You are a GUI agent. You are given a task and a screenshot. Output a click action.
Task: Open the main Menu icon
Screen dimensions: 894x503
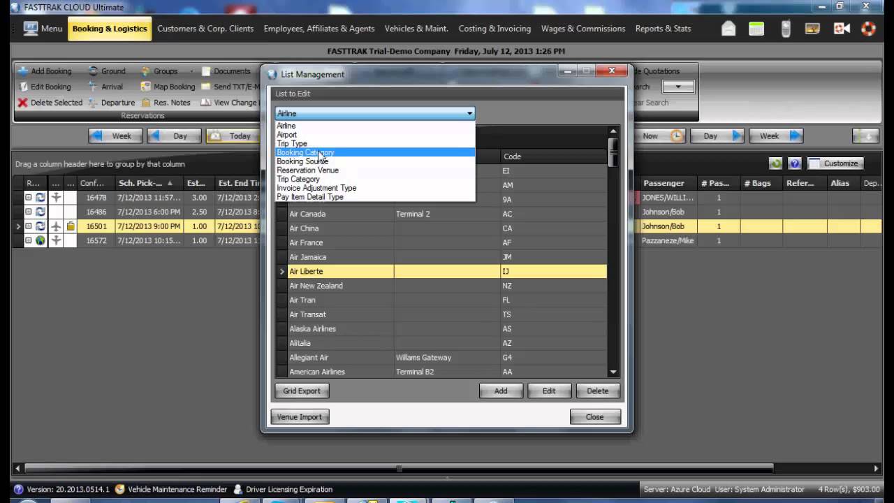coord(30,29)
